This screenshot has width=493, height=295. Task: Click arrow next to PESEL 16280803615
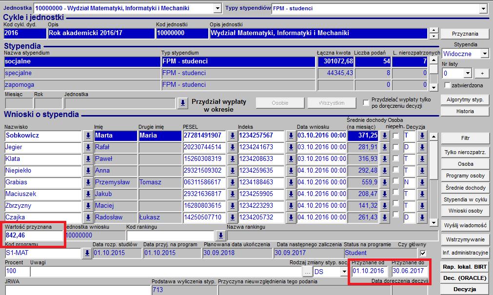pyautogui.click(x=232, y=206)
